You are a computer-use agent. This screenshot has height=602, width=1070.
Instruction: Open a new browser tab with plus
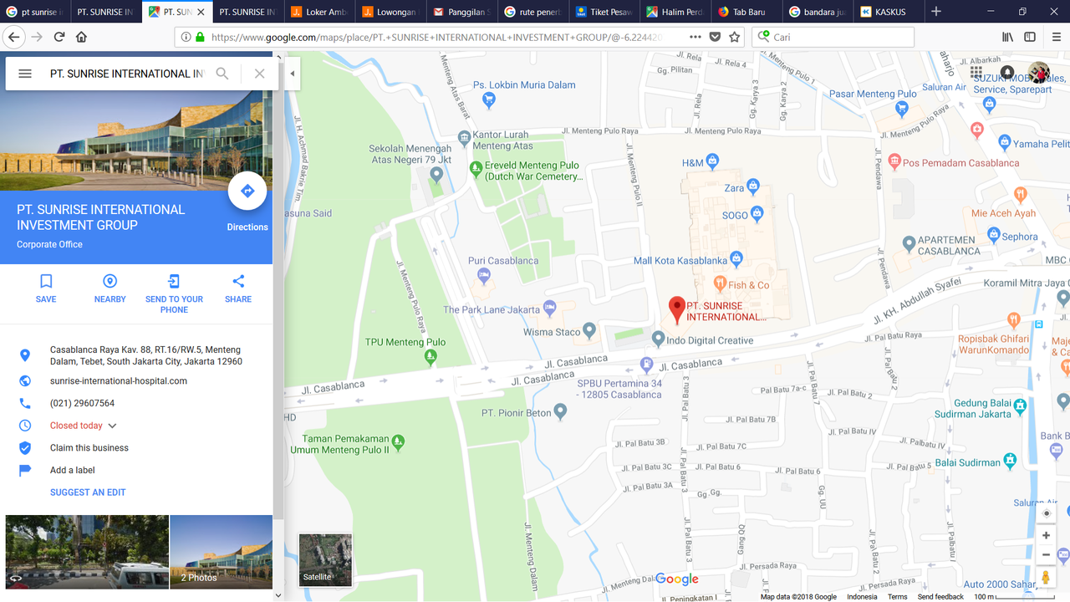(936, 12)
